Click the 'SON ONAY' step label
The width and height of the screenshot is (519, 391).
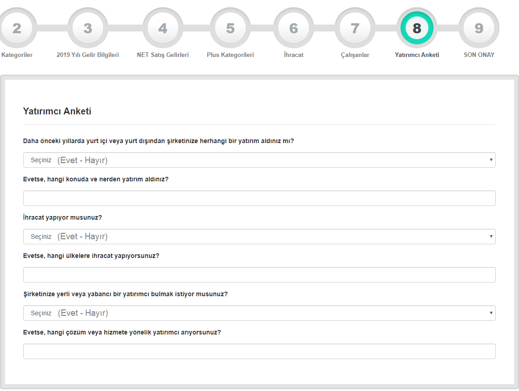pos(479,55)
